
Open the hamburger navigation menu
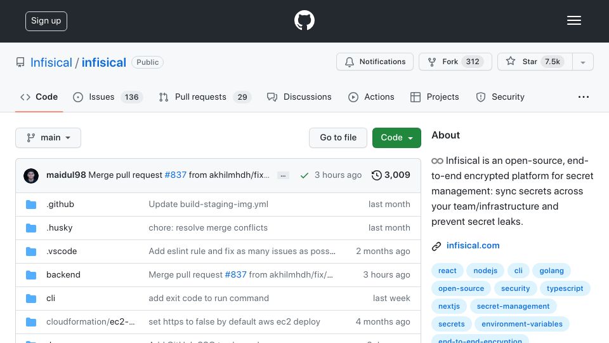pos(573,20)
